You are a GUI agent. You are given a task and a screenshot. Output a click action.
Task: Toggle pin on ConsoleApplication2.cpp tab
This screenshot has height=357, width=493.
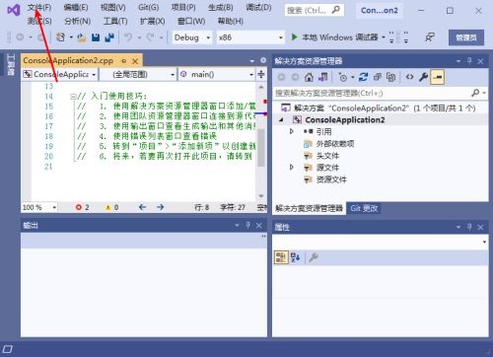[123, 61]
